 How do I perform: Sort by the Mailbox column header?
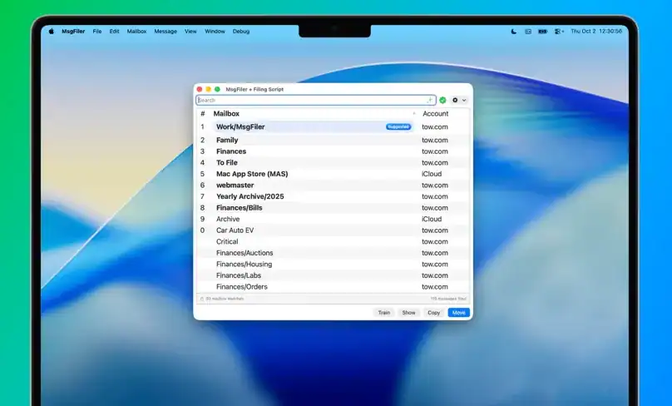226,114
